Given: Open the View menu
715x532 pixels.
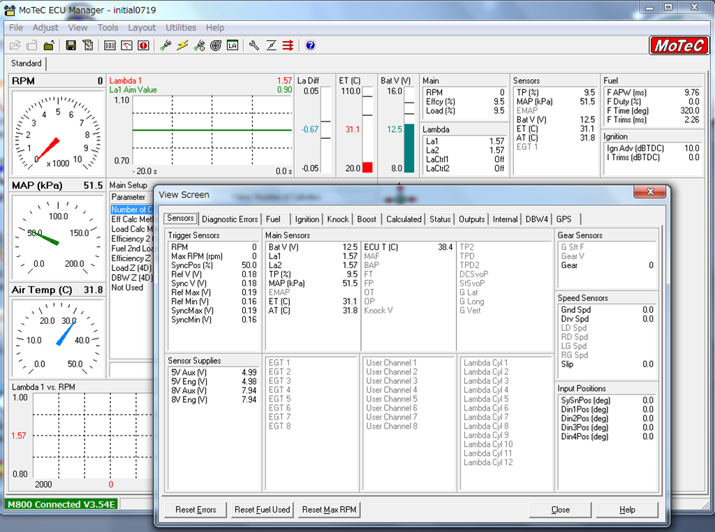Looking at the screenshot, I should pyautogui.click(x=78, y=27).
